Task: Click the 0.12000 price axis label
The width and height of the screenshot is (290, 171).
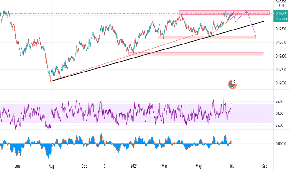Action: [x=281, y=83]
